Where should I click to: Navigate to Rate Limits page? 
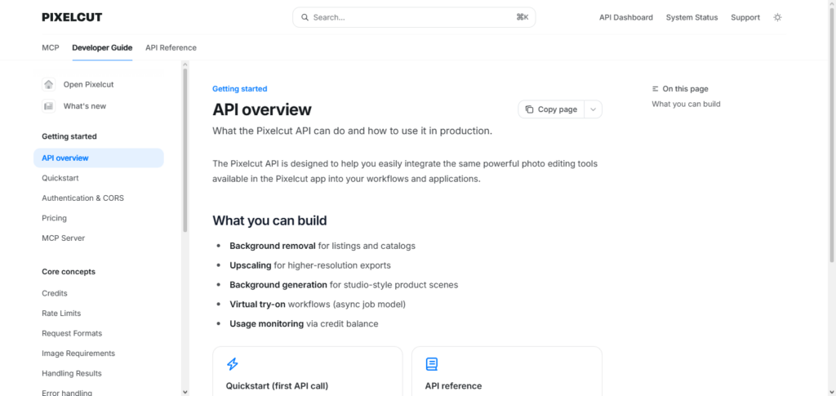coord(61,313)
